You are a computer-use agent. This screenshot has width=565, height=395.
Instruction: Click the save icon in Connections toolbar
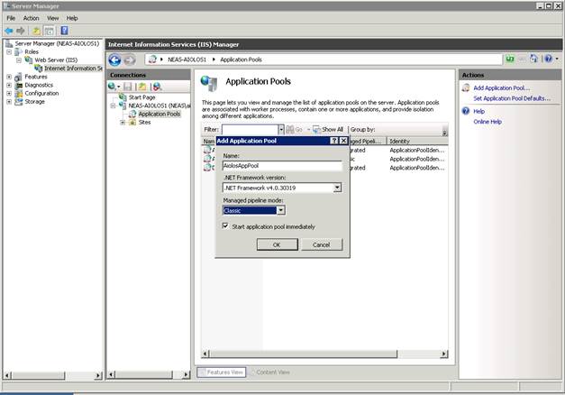128,87
